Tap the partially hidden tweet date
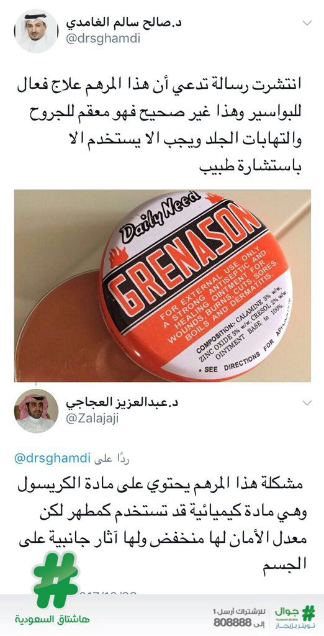This screenshot has width=324, height=636. [107, 594]
